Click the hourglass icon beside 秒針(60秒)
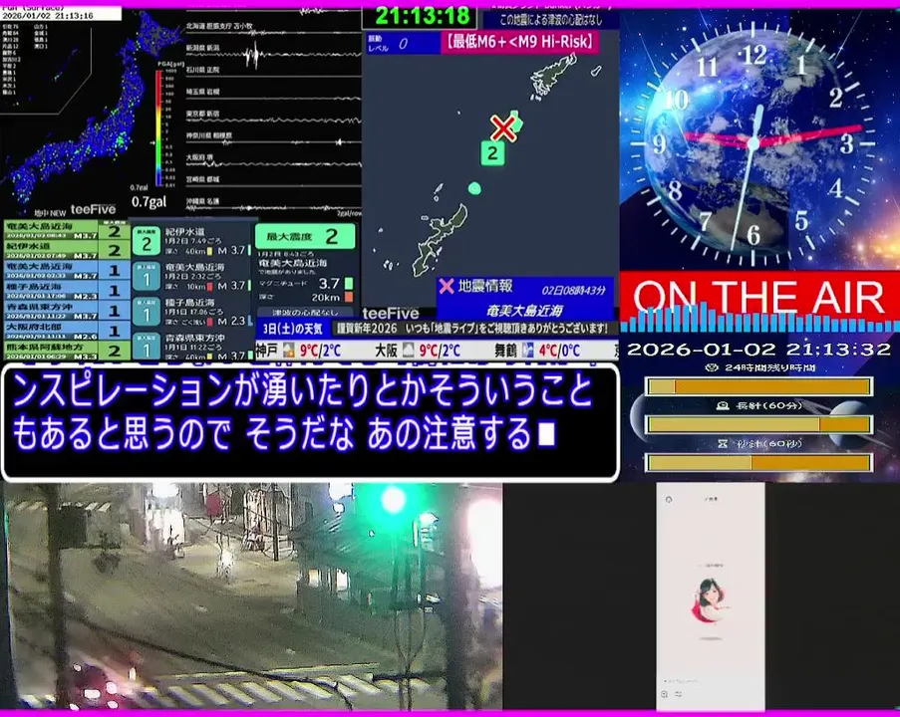This screenshot has height=717, width=900. point(723,444)
